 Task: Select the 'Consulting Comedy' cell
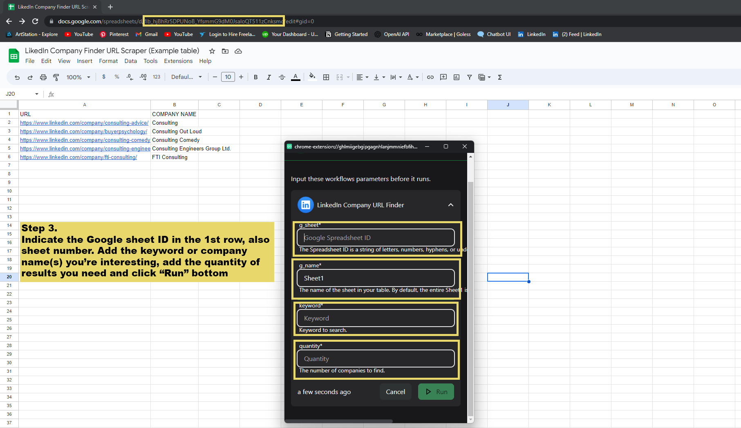pos(175,140)
